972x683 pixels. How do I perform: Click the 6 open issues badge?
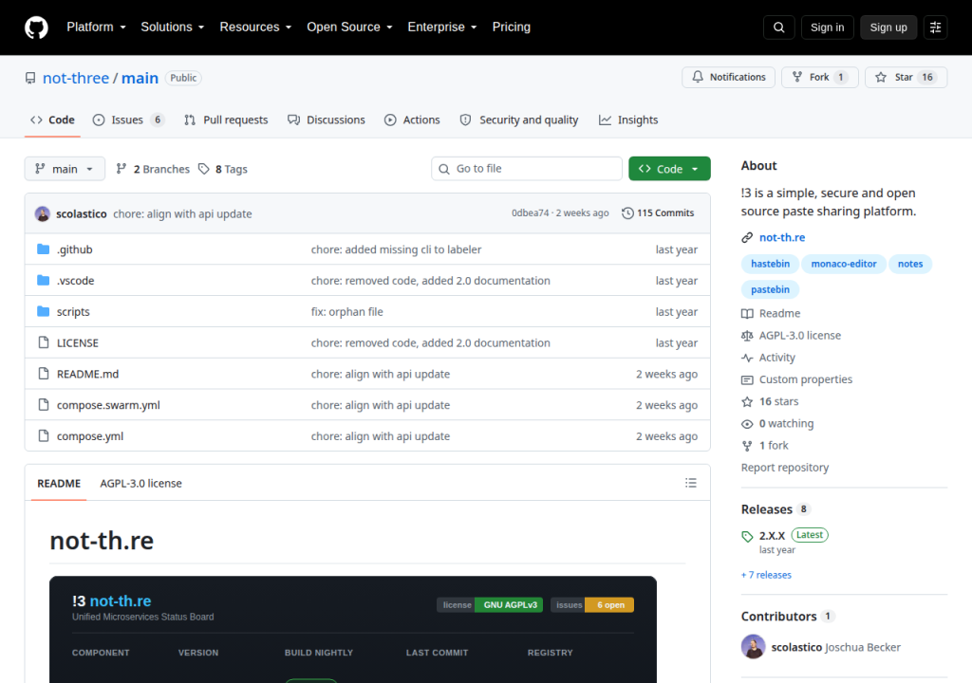point(592,605)
